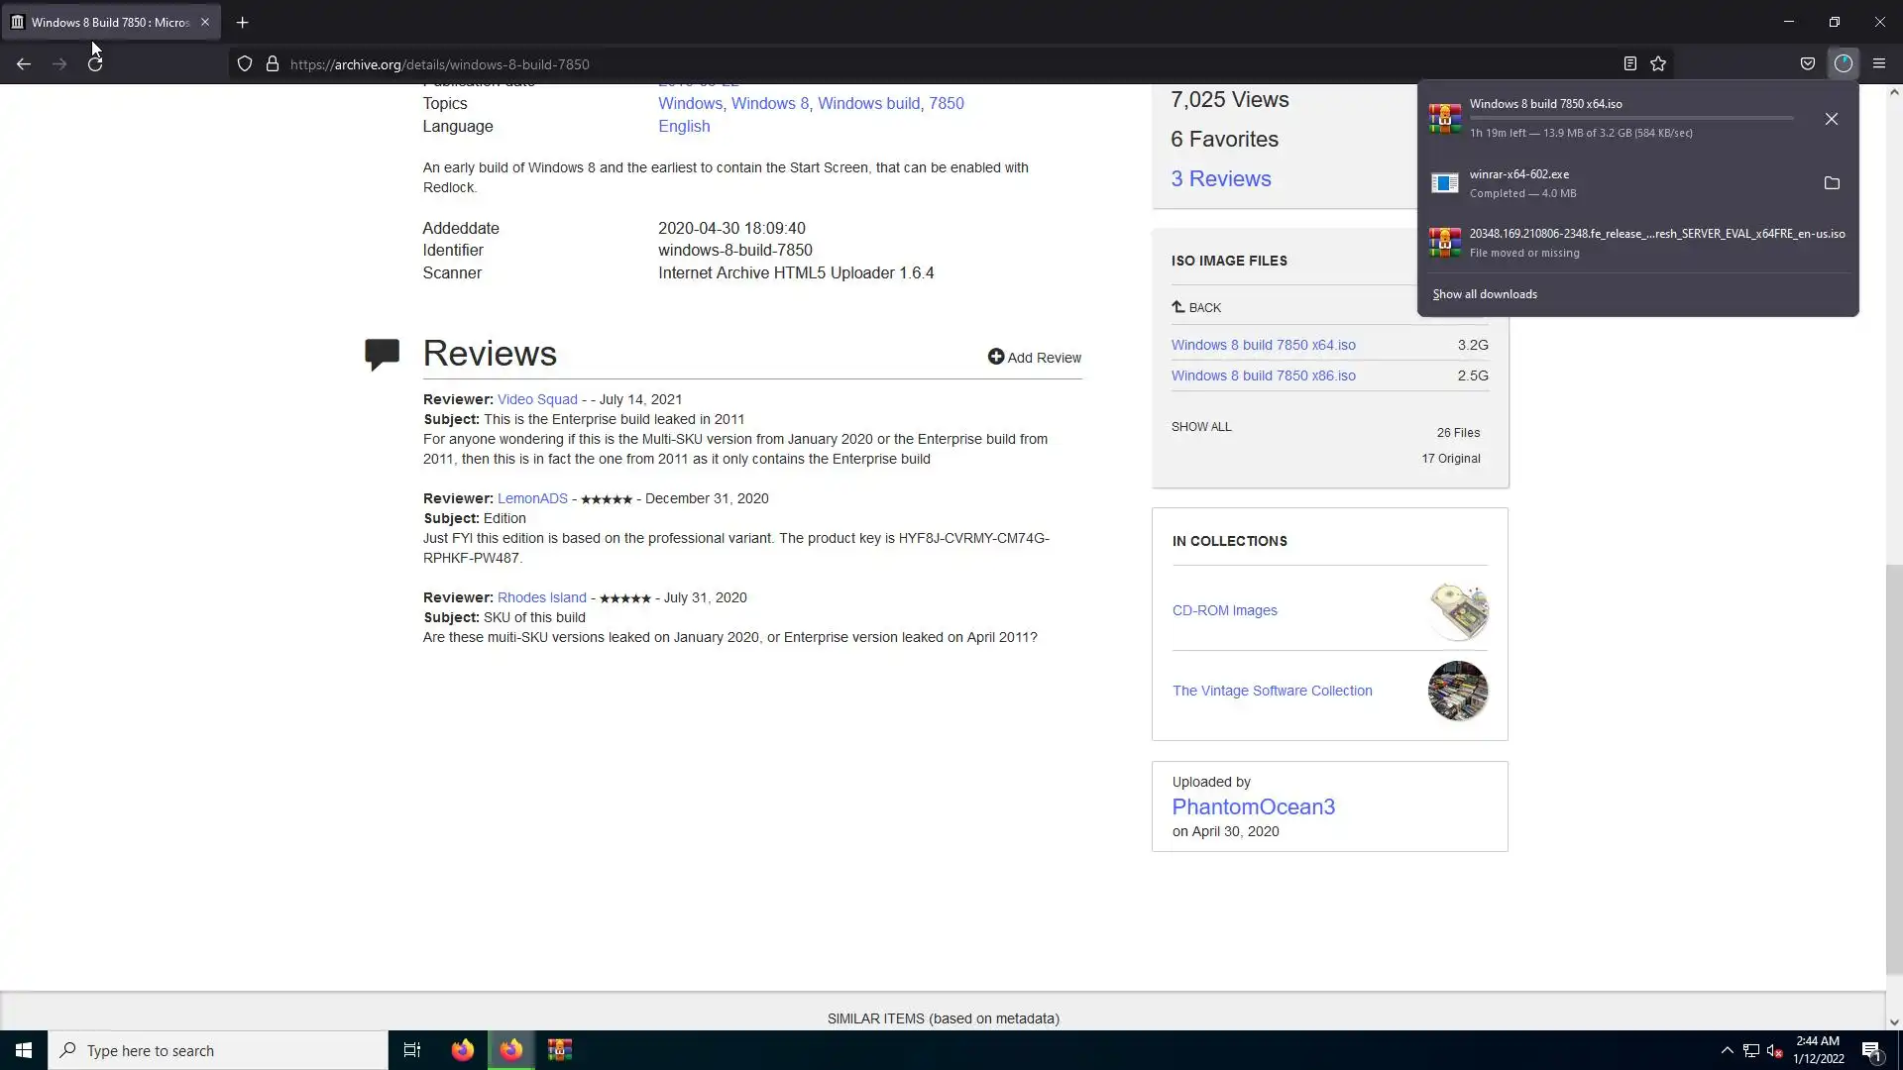Screen dimensions: 1903x1070
Task: Download Windows 8 build 7850 x86.iso
Action: (x=1263, y=375)
